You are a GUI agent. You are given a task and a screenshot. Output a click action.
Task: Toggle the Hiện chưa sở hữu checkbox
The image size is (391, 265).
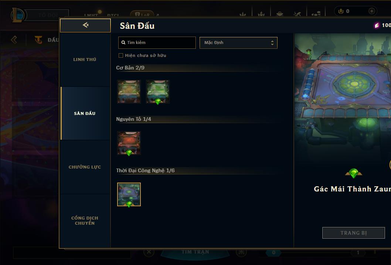121,55
